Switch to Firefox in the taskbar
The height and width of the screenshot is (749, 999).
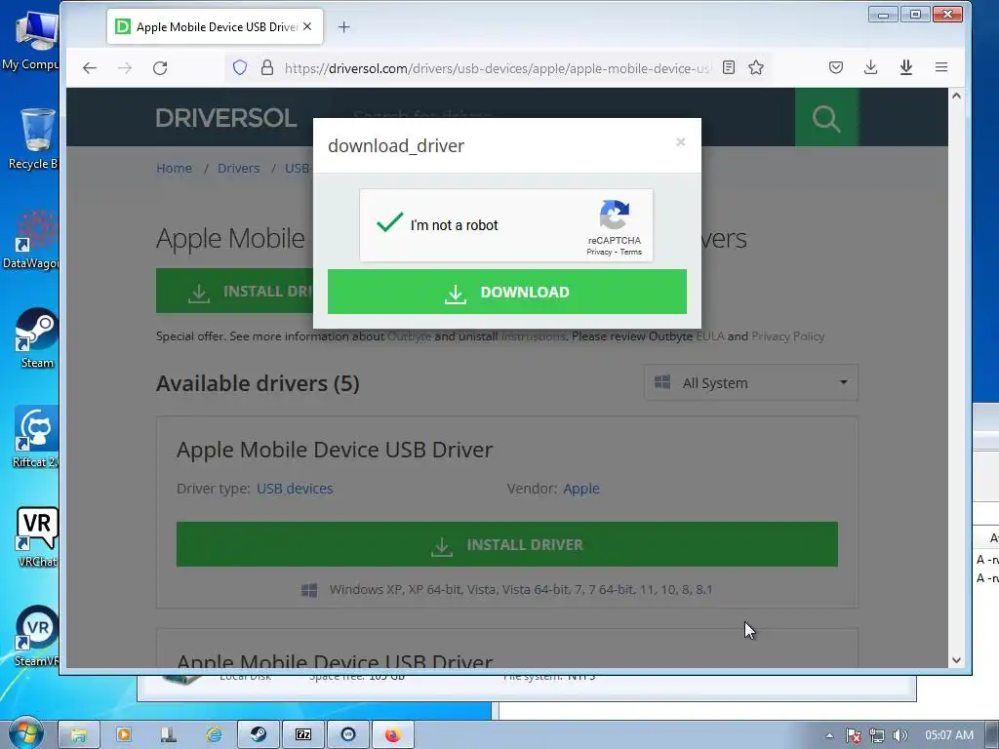pyautogui.click(x=393, y=735)
